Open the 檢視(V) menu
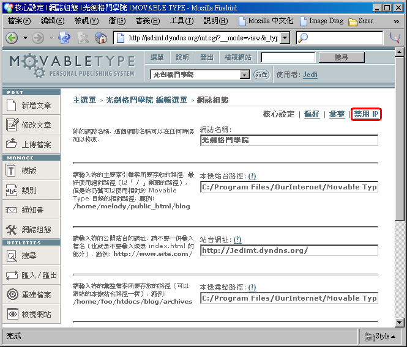This screenshot has height=347, width=407. click(86, 21)
